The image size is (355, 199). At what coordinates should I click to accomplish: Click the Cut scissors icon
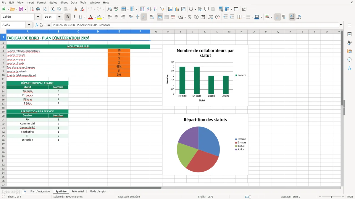pyautogui.click(x=52, y=9)
